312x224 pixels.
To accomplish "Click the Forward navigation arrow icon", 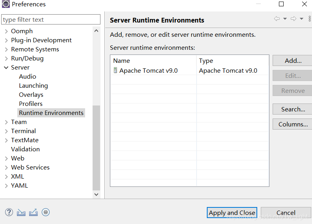I will [x=293, y=19].
